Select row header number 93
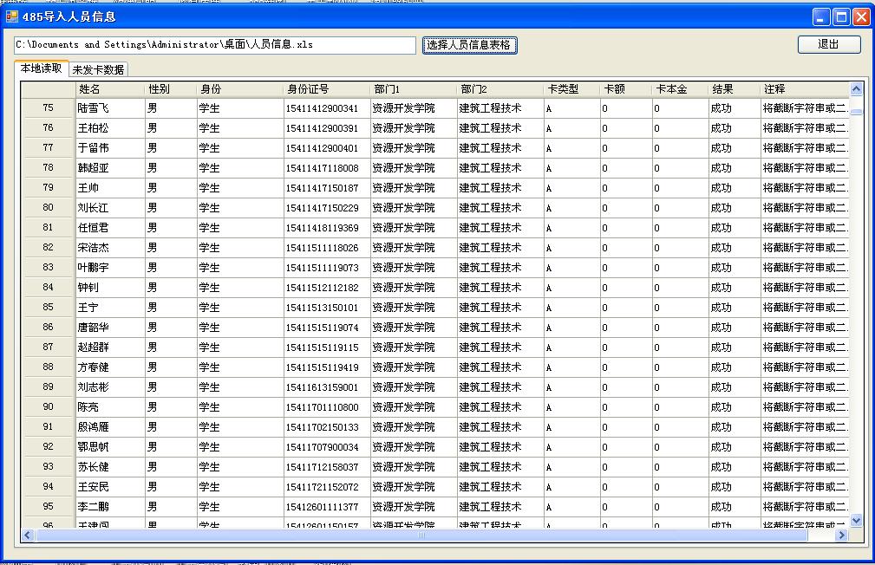This screenshot has width=875, height=565. pyautogui.click(x=48, y=466)
